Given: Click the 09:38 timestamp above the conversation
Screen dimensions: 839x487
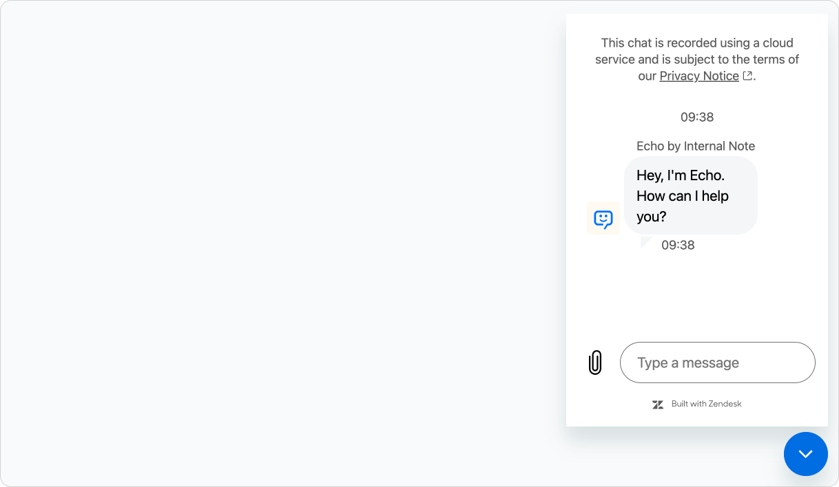Looking at the screenshot, I should pos(696,117).
